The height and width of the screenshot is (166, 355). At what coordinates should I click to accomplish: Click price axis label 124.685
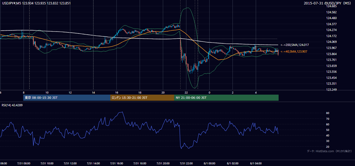(x=332, y=6)
